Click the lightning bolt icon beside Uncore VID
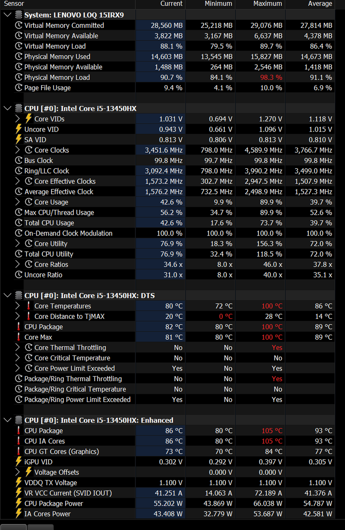The image size is (345, 530). (19, 129)
